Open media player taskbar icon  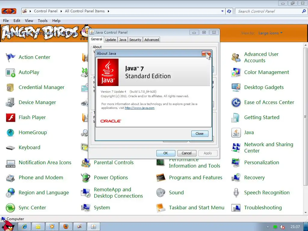(52, 227)
